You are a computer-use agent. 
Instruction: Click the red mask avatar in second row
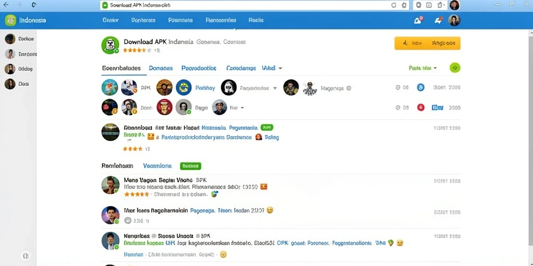point(164,107)
